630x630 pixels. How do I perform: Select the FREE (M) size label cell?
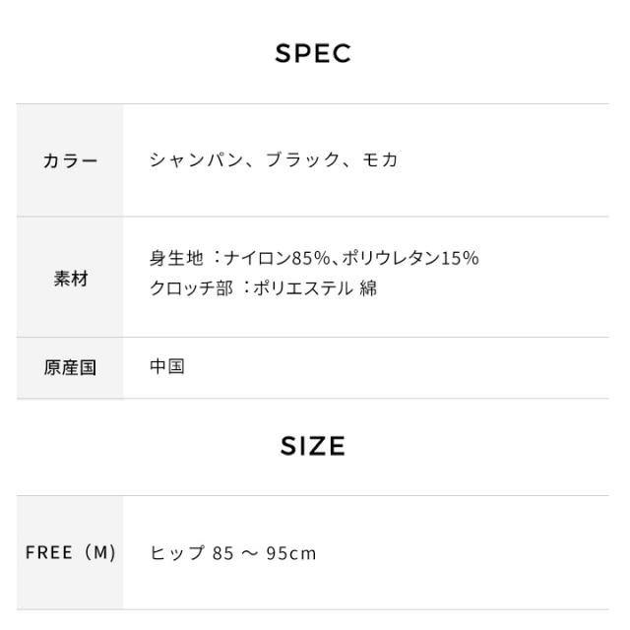coord(69,553)
